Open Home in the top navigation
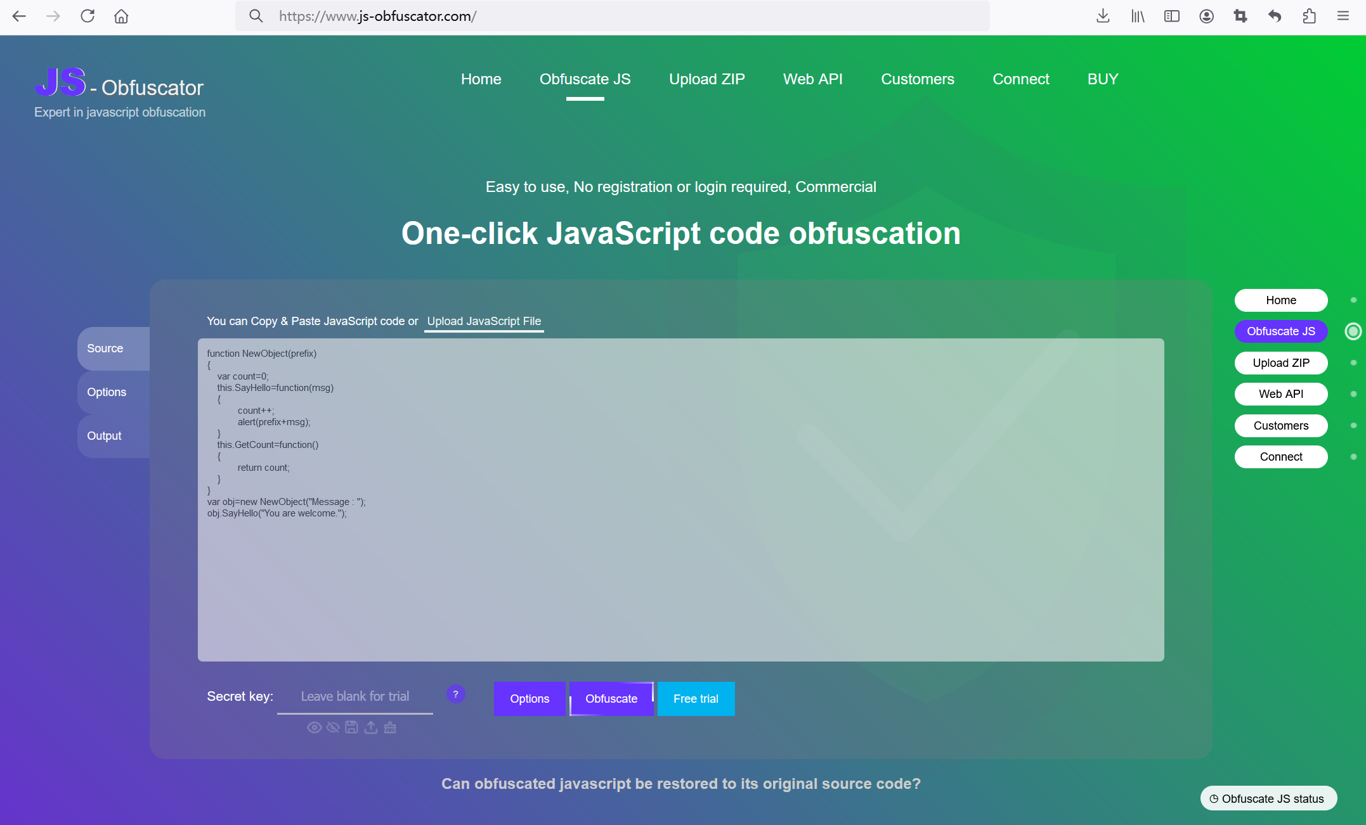Screen dimensions: 1366x825 pyautogui.click(x=481, y=79)
